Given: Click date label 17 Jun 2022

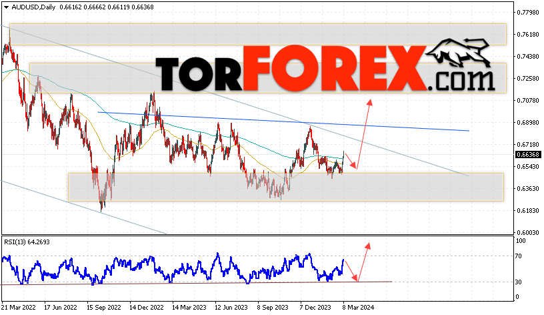Looking at the screenshot, I should (x=61, y=308).
